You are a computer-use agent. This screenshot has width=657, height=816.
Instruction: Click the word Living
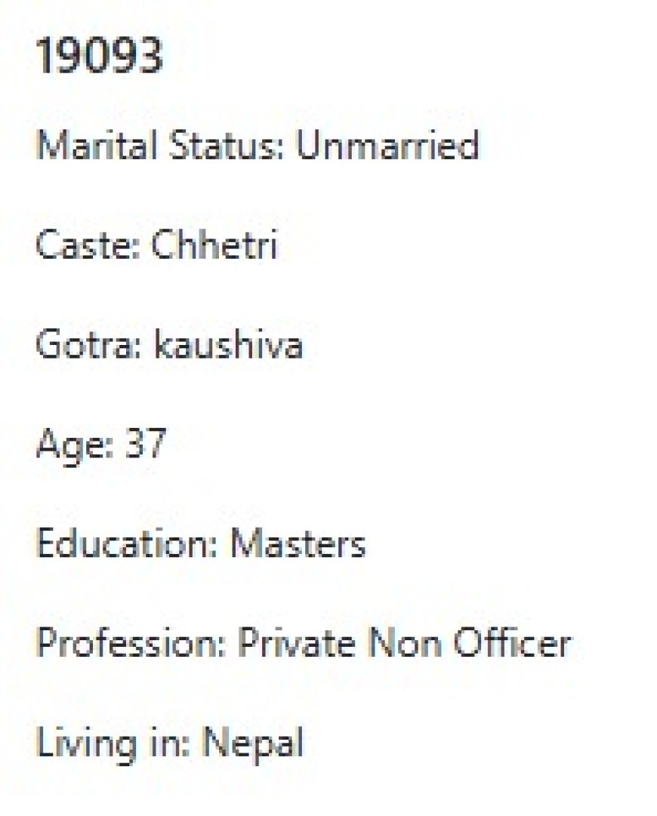79,744
